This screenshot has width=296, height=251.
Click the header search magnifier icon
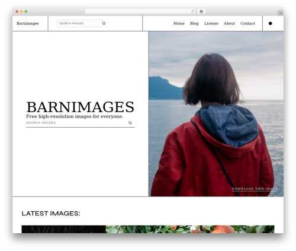(104, 23)
